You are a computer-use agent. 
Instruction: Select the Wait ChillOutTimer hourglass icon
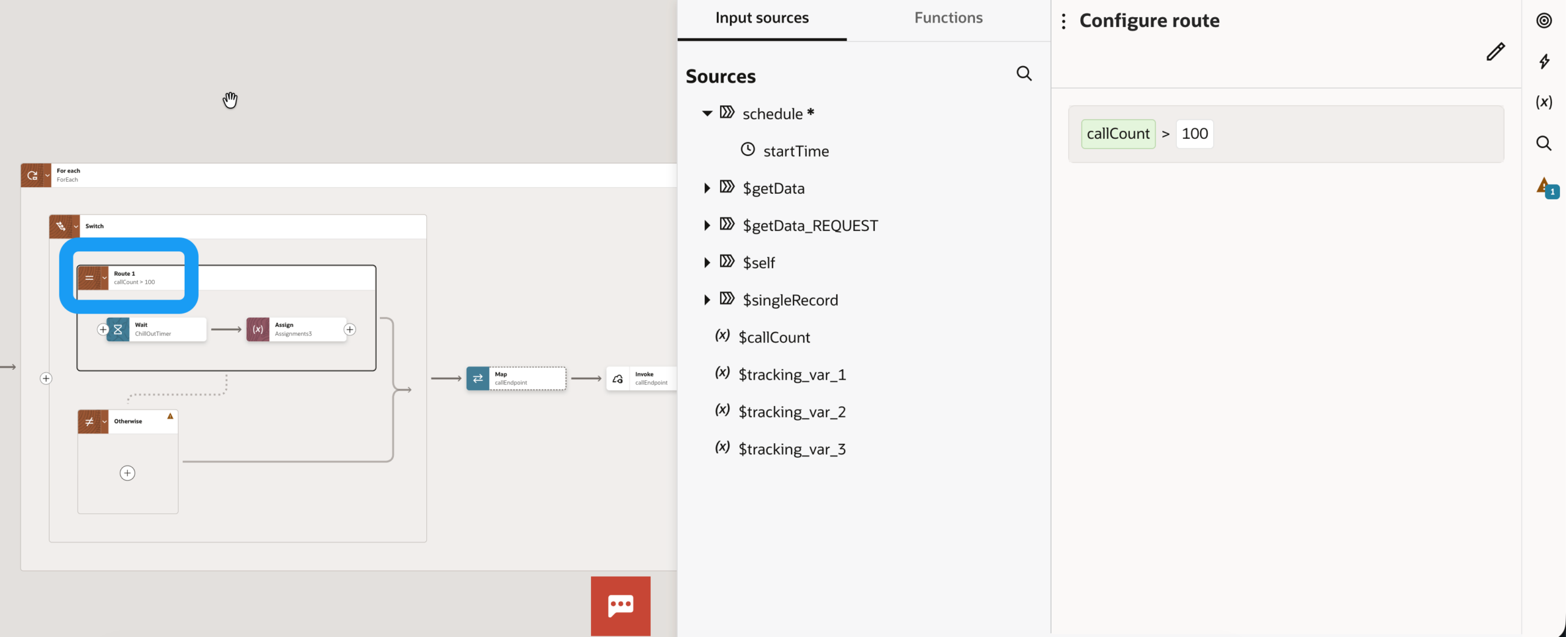coord(118,330)
